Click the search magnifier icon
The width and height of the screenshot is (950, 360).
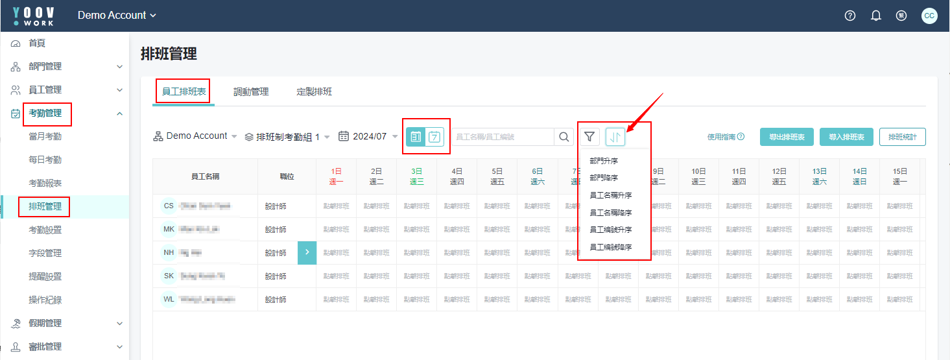point(564,137)
